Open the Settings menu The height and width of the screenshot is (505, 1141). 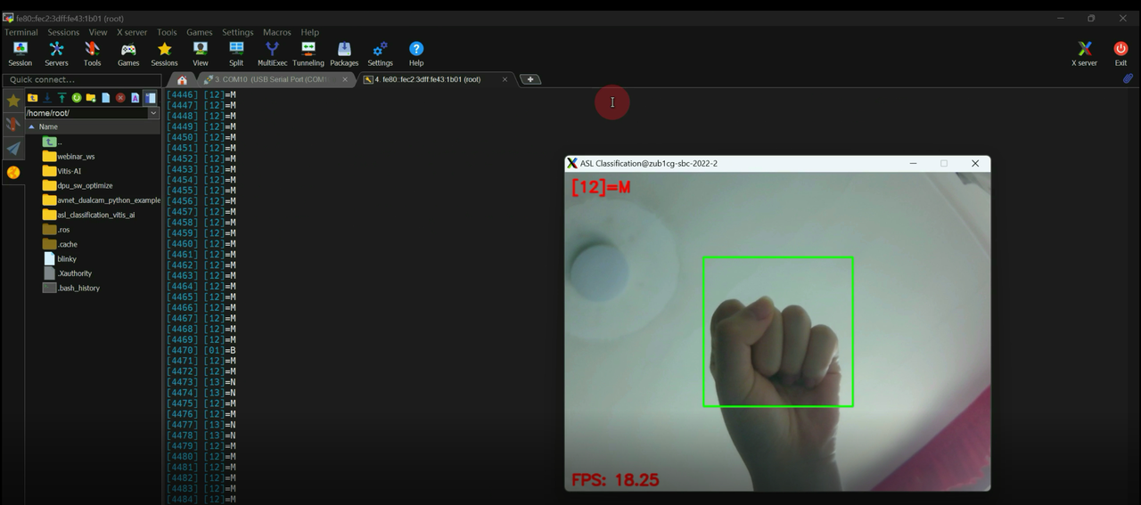(x=238, y=32)
